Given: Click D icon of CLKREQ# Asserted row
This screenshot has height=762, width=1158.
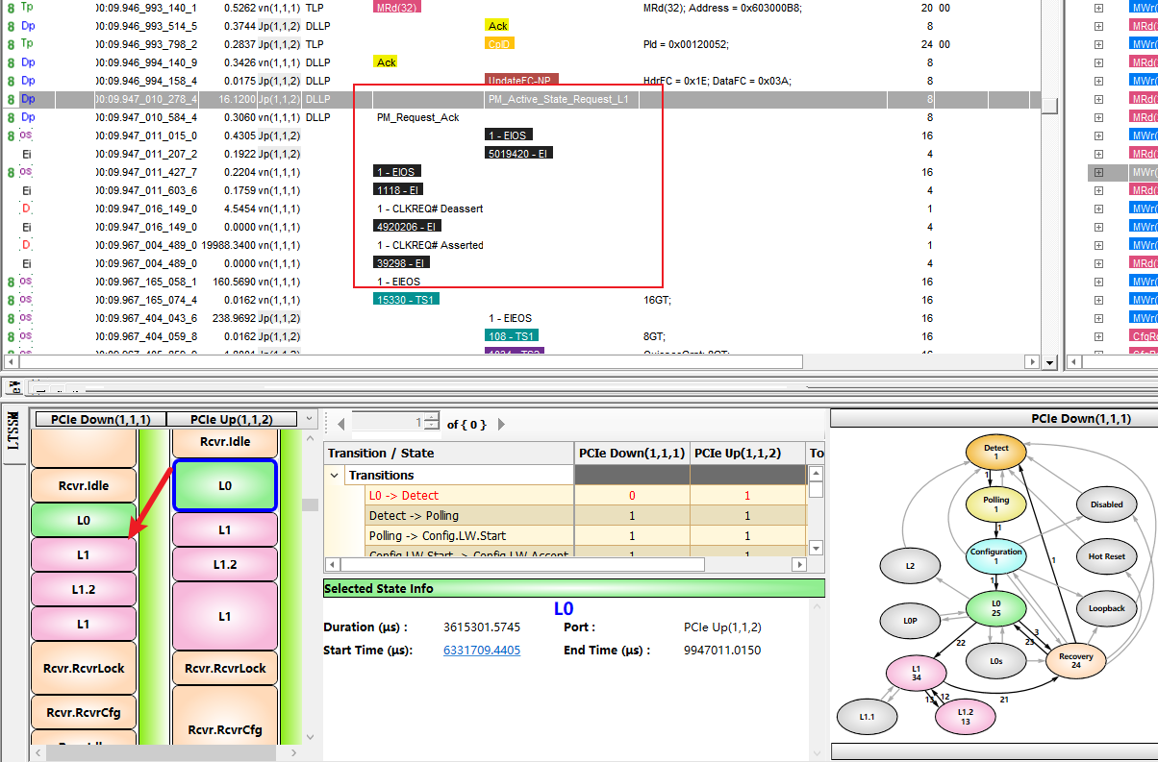Looking at the screenshot, I should tap(26, 245).
